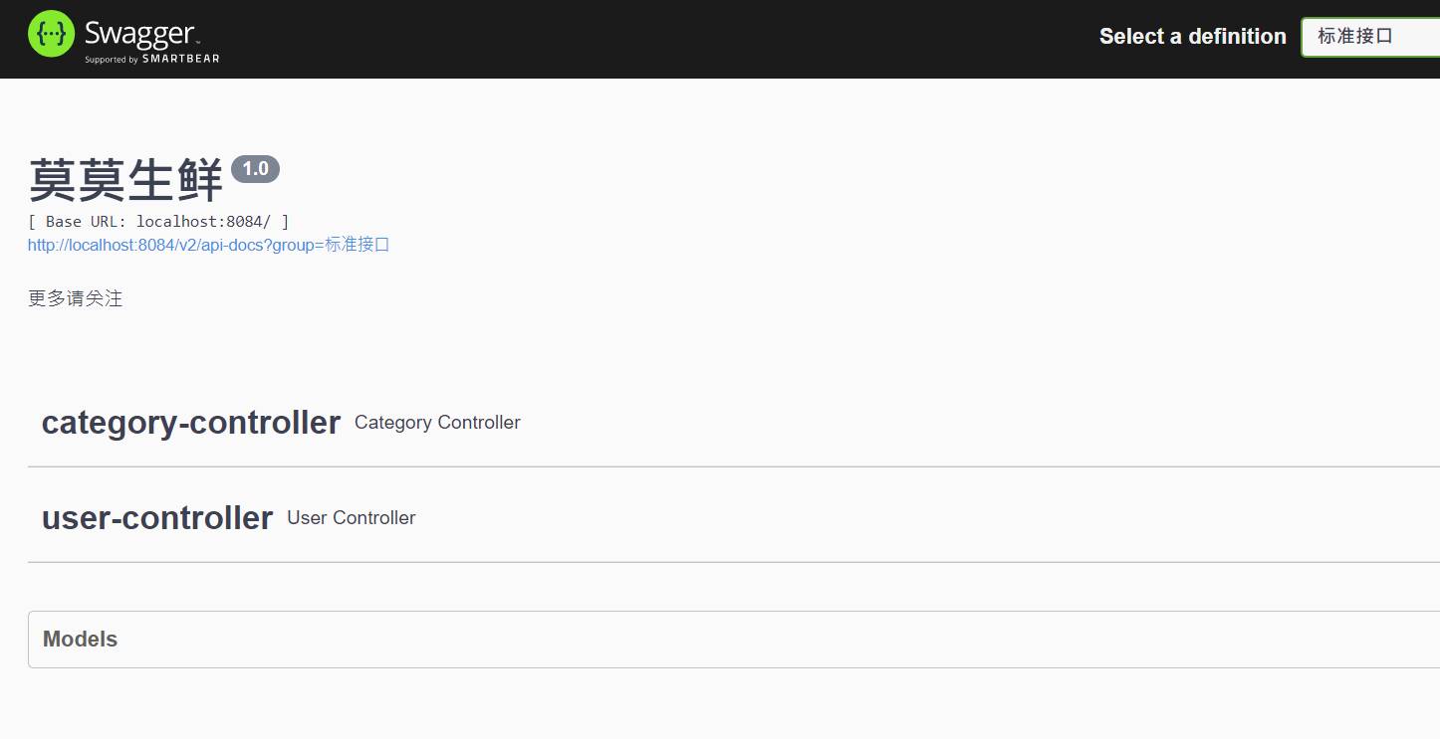Click the 1.0 version badge

tap(255, 169)
